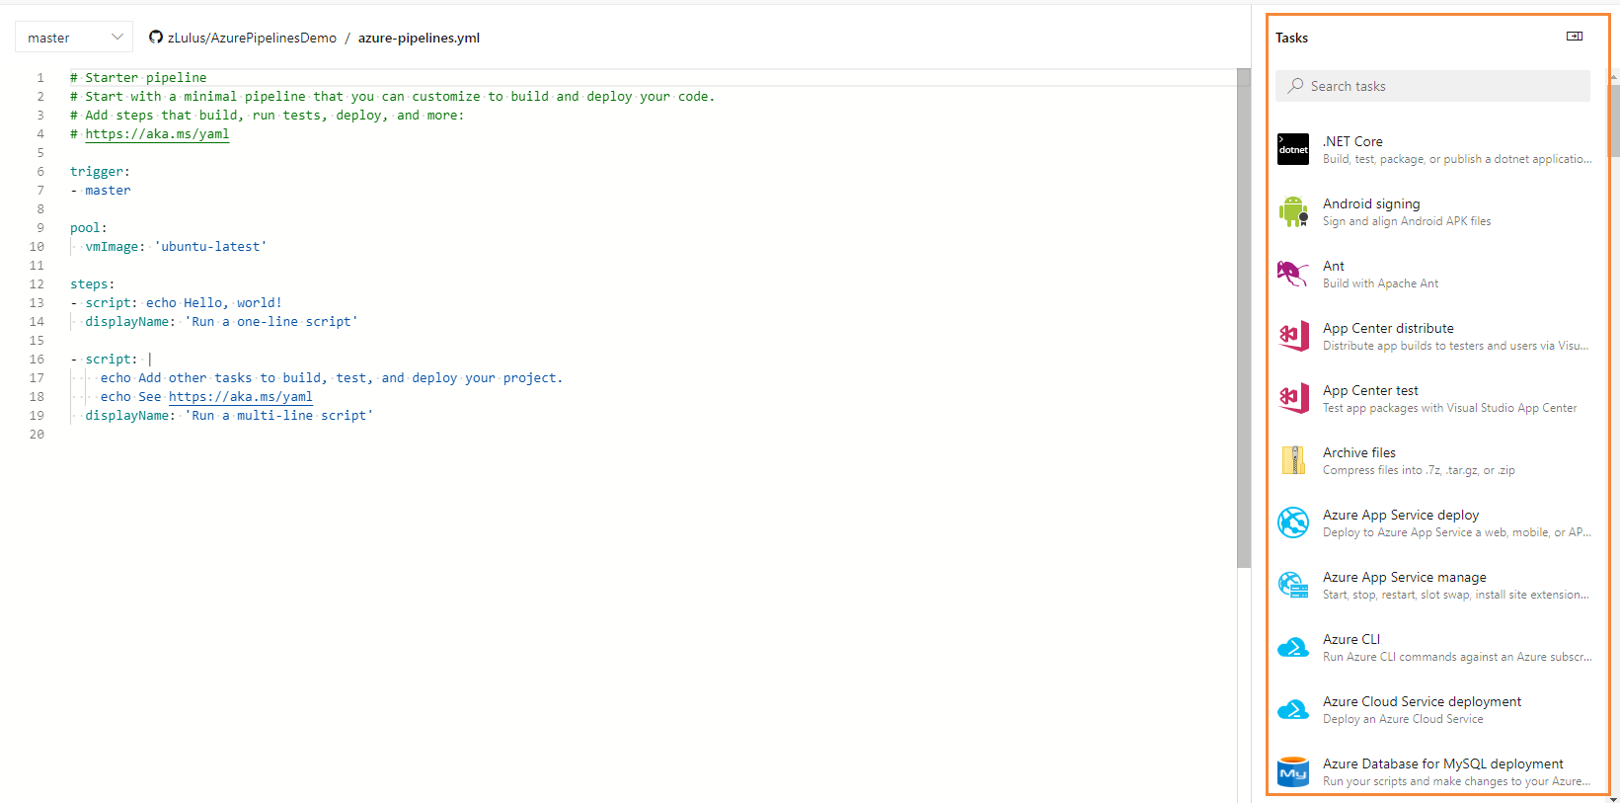Click 'Compress files into .7z' description
The image size is (1620, 803).
click(x=1419, y=470)
